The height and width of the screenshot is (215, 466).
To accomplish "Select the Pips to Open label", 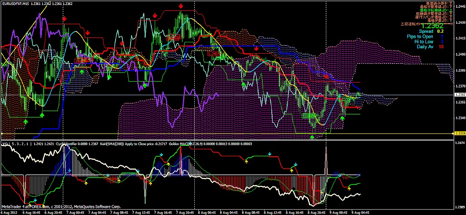I will click(x=420, y=36).
